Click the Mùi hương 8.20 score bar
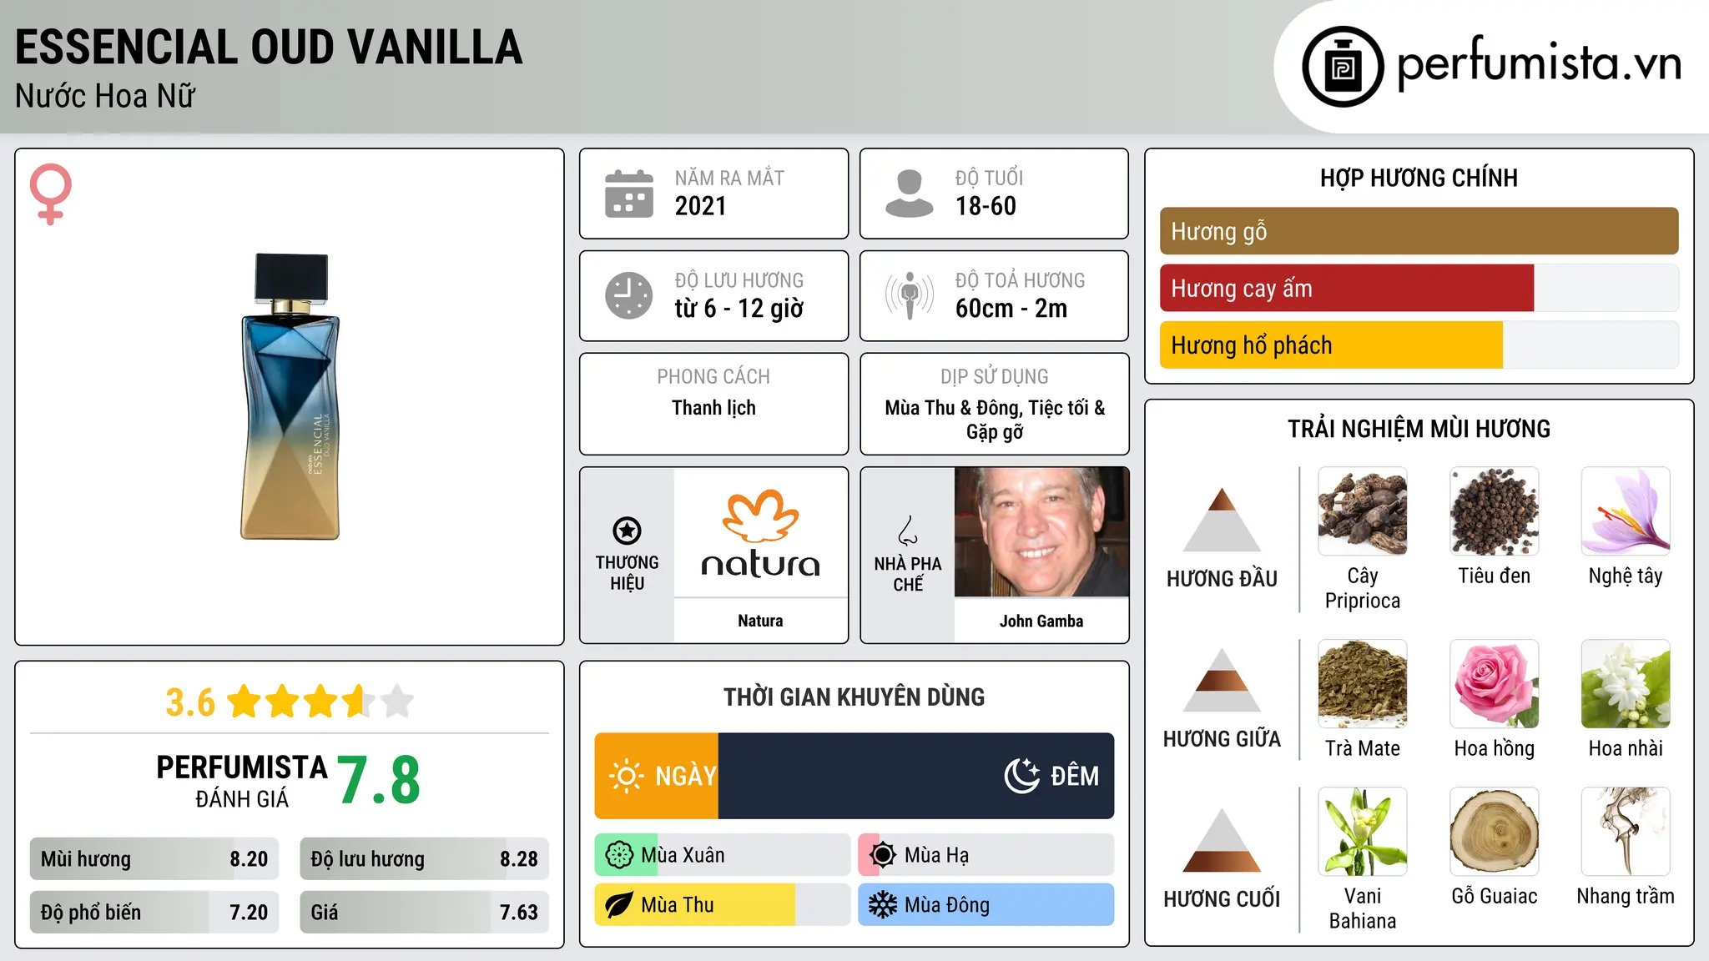The image size is (1709, 961). [154, 858]
